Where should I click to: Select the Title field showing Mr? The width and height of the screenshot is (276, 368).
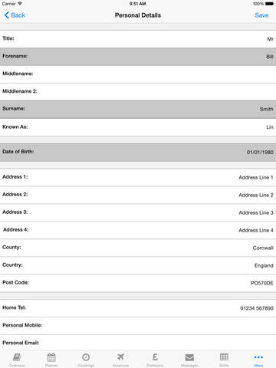tap(138, 39)
